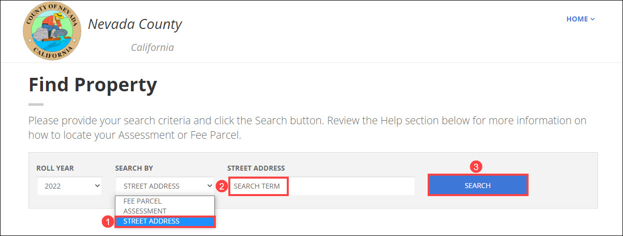Choose FEE PARCEL from the list
This screenshot has height=236, width=623.
[142, 201]
